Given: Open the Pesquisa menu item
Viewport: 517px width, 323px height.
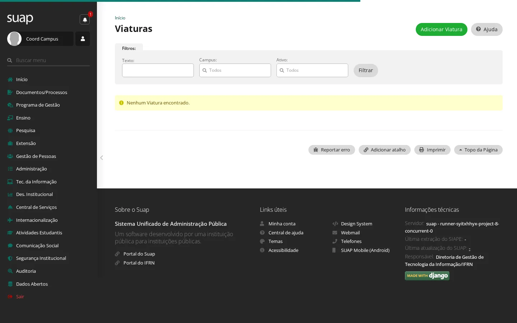Looking at the screenshot, I should point(48,130).
